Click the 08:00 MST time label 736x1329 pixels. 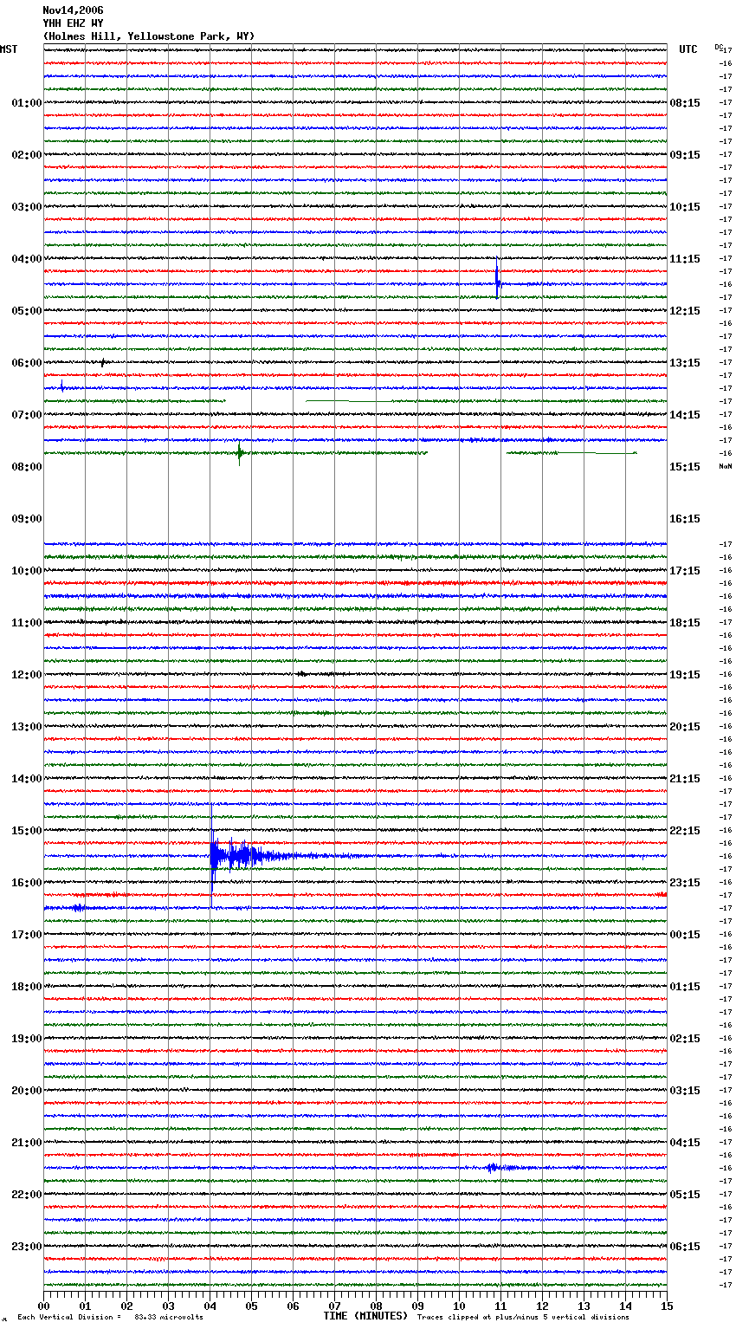pyautogui.click(x=27, y=467)
